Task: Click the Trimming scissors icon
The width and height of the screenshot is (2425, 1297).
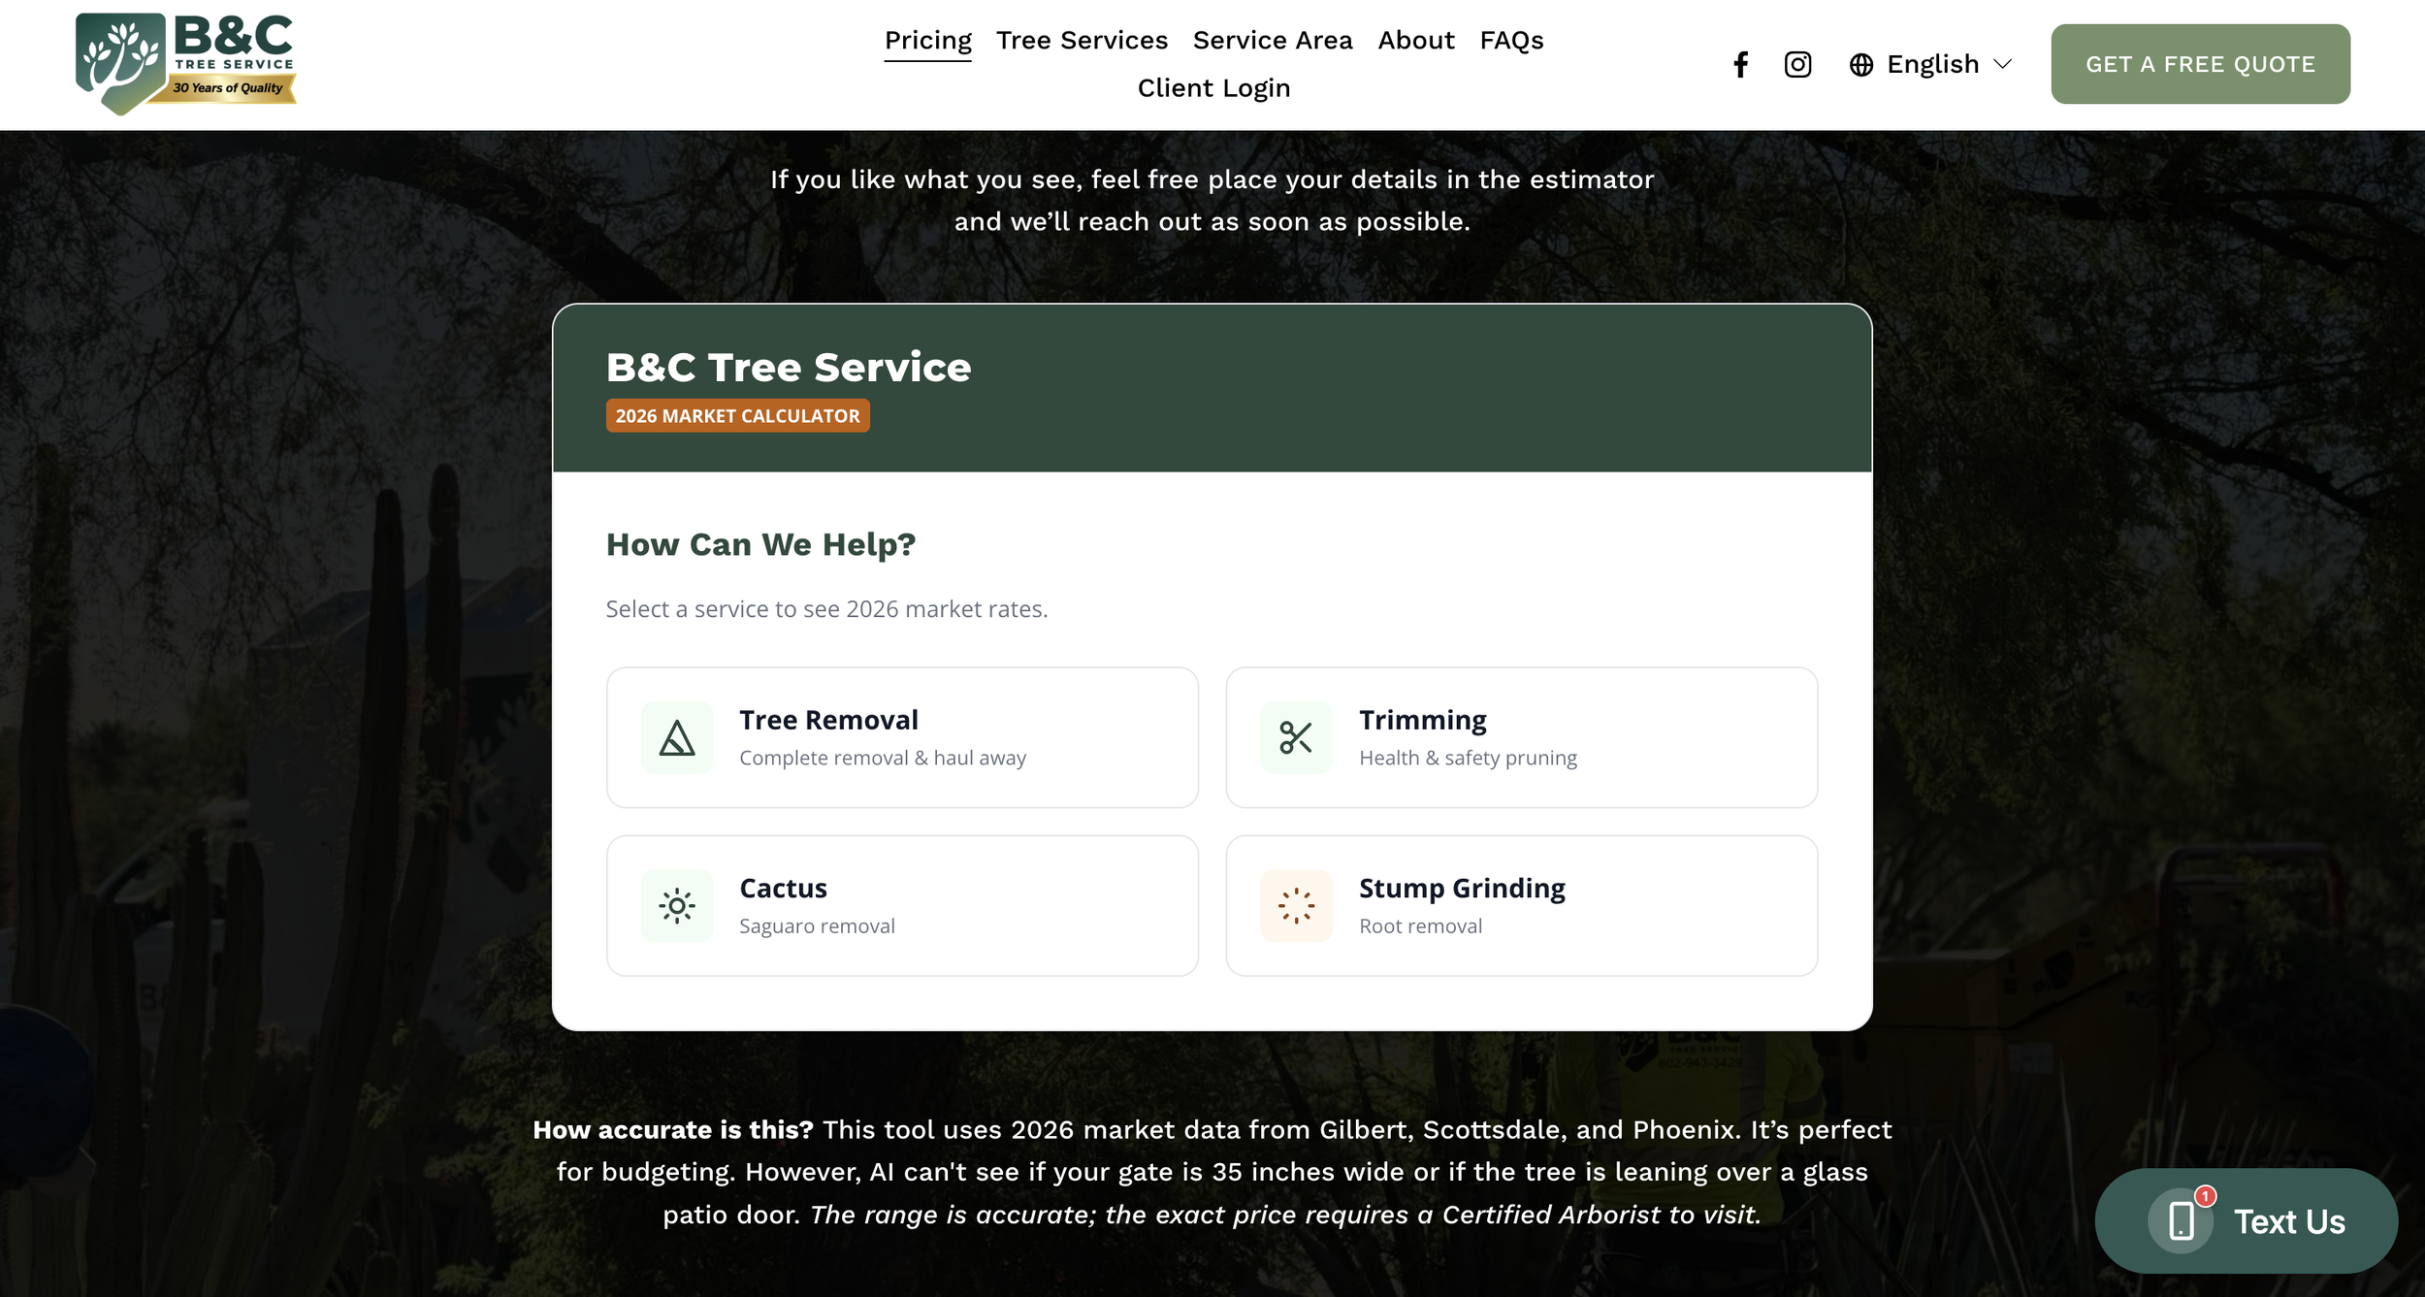Action: [1296, 737]
